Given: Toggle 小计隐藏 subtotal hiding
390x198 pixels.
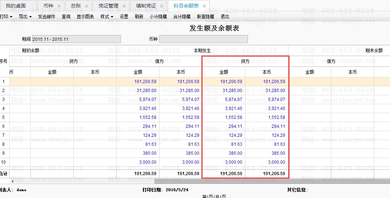Looking at the screenshot, I should (x=158, y=16).
